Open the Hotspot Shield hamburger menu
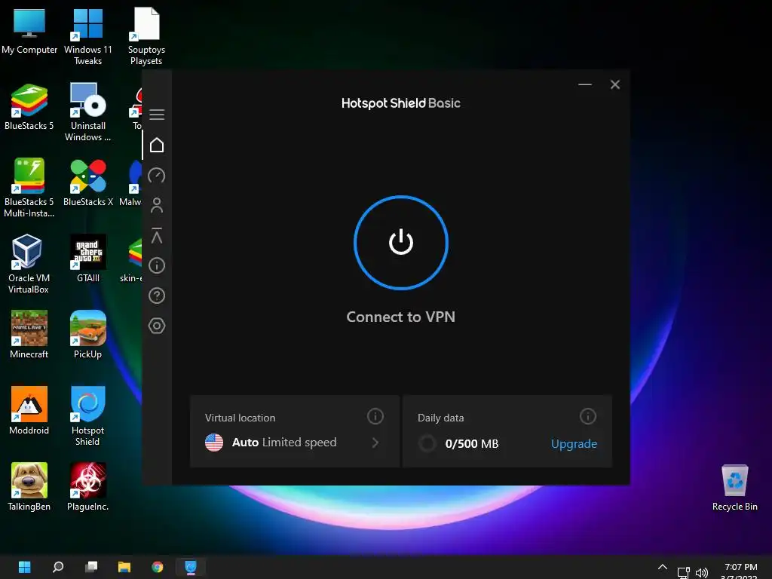 tap(157, 115)
